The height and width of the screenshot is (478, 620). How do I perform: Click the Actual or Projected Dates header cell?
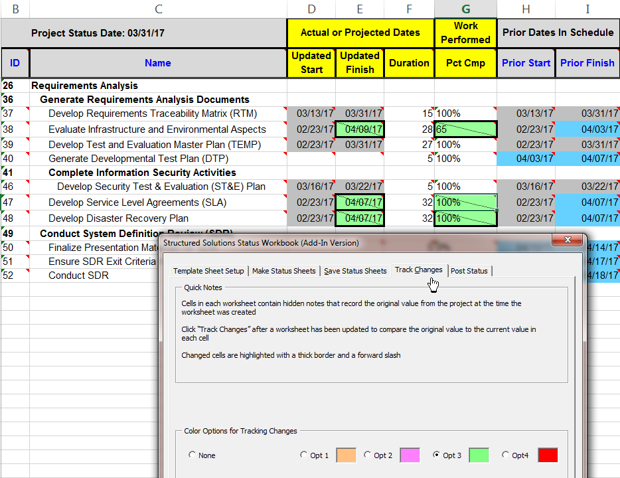coord(360,33)
